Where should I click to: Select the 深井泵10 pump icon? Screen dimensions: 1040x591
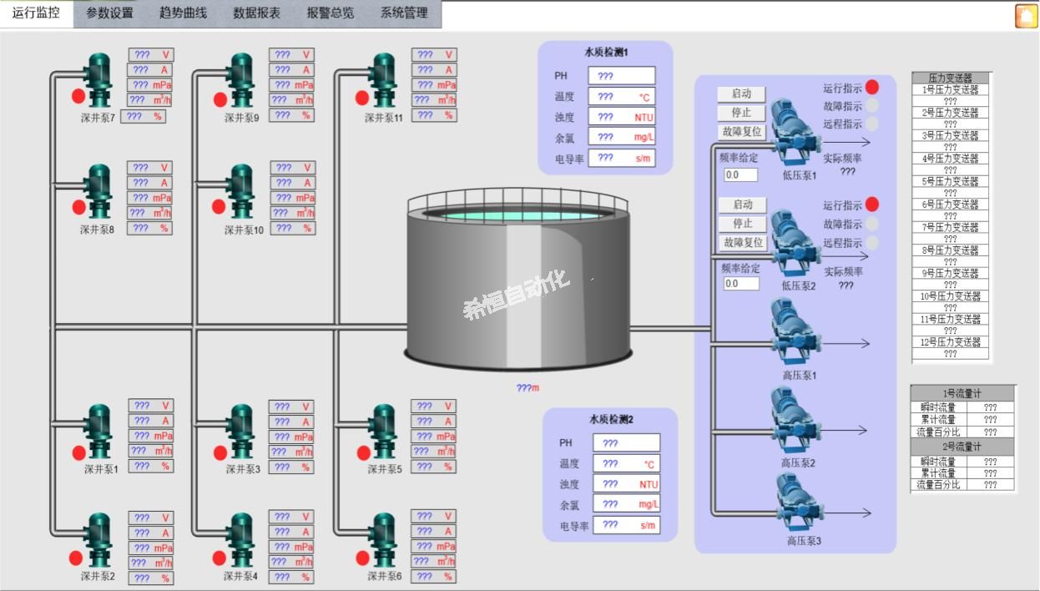(241, 193)
